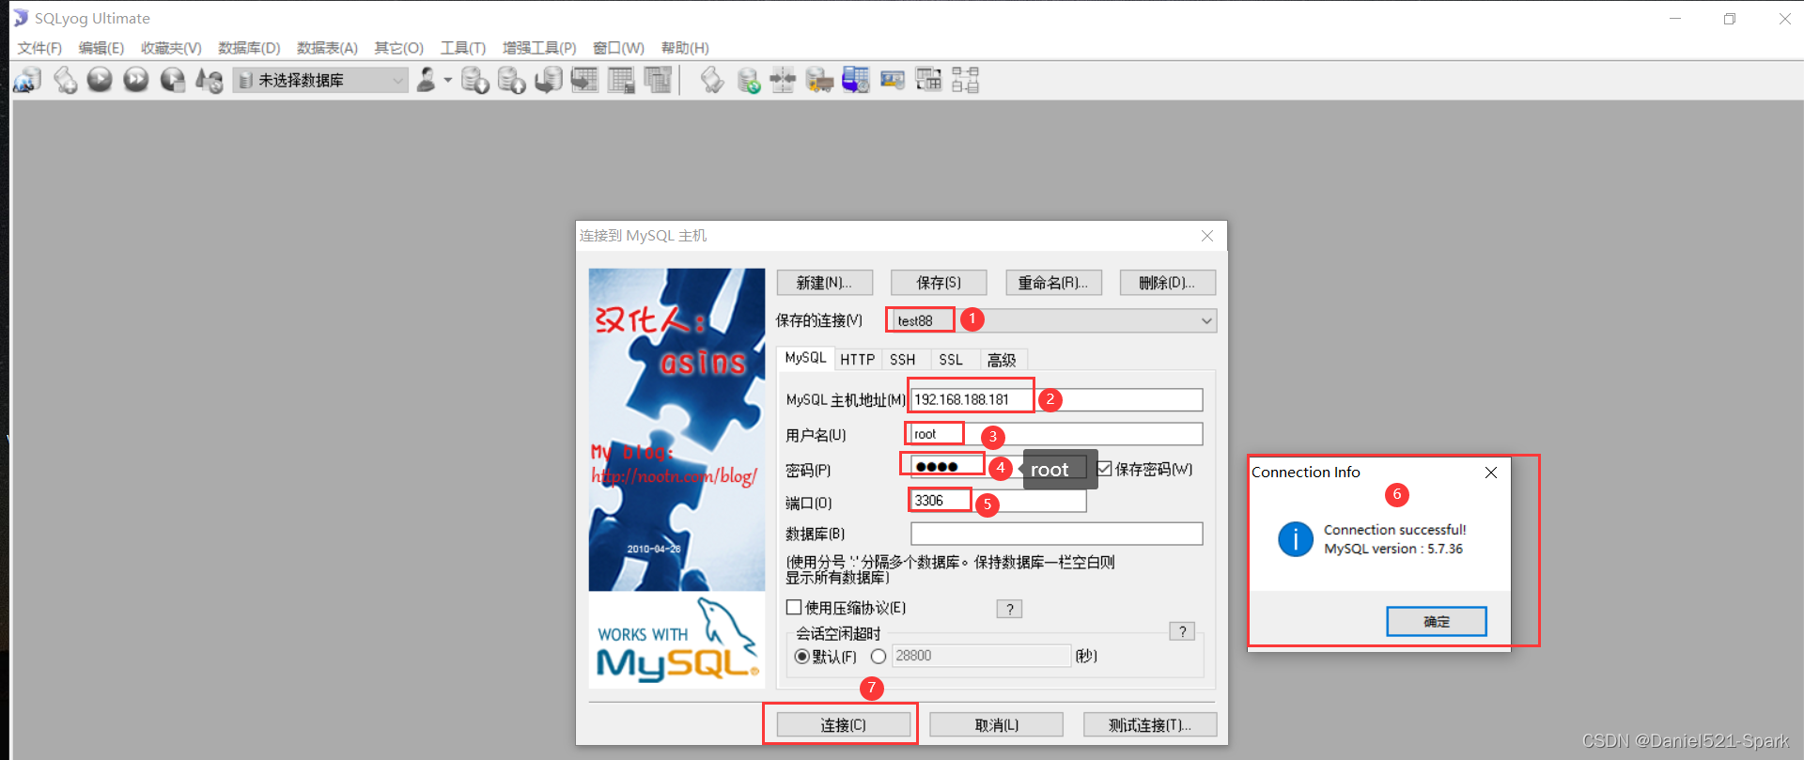Viewport: 1804px width, 760px height.
Task: Close the Connection Info dialog
Action: 1490,473
